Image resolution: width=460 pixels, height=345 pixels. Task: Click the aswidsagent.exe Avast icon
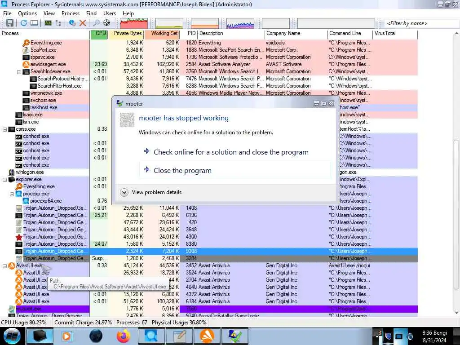tap(26, 64)
